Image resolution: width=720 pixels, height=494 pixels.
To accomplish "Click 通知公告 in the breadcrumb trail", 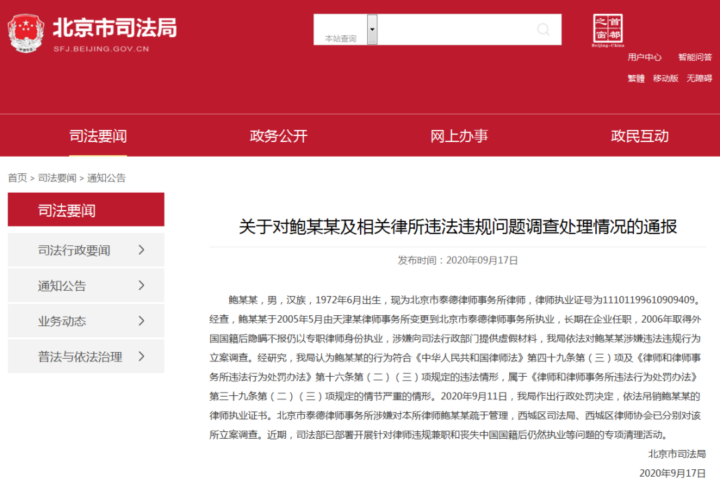I will point(106,178).
